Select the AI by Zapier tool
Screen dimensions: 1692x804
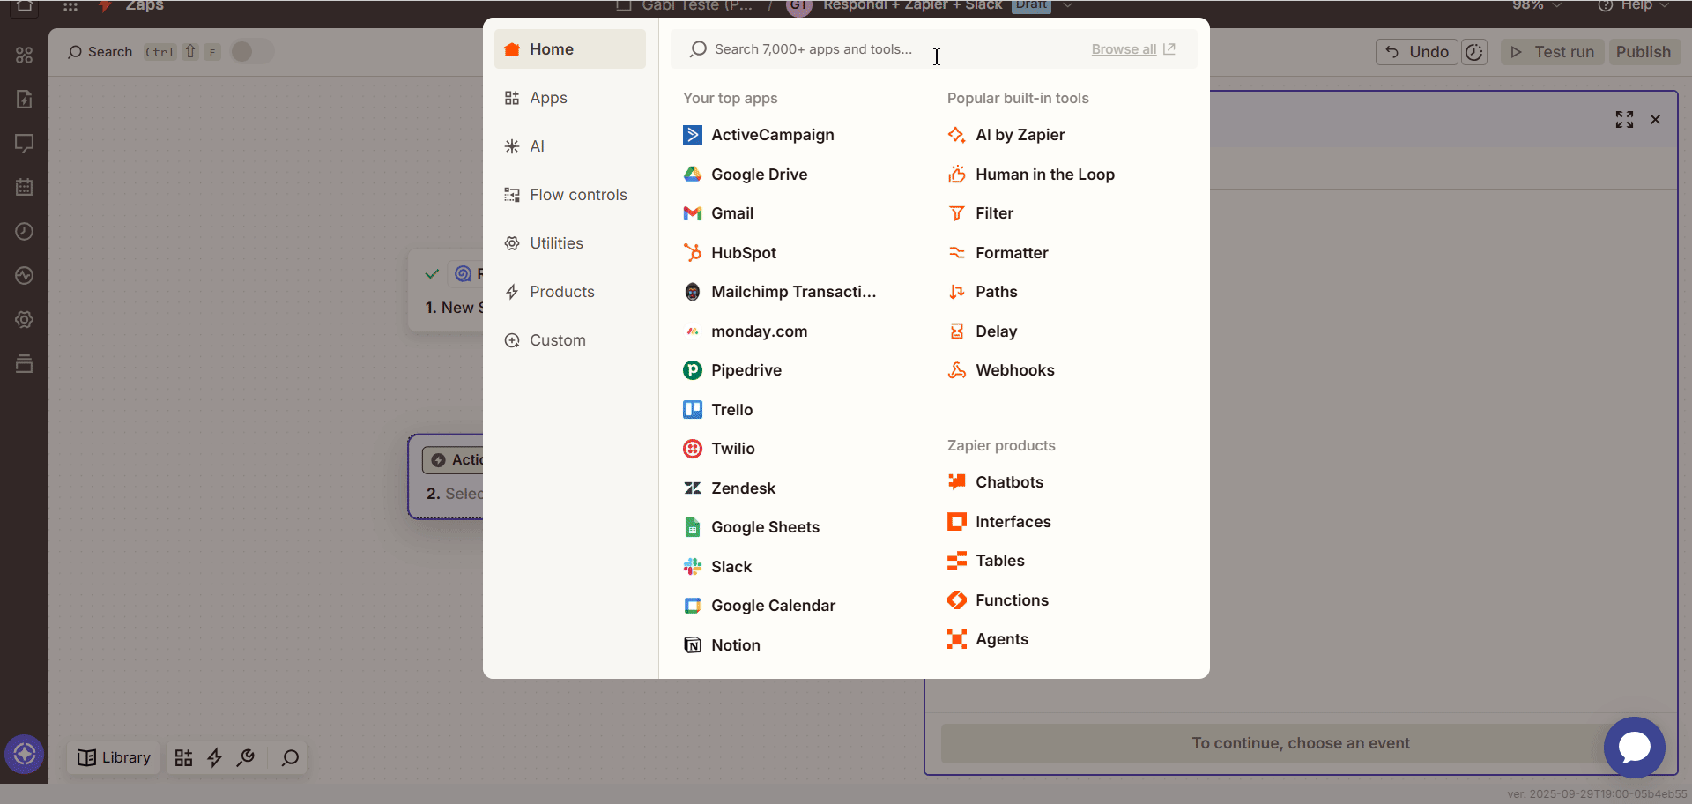1006,135
